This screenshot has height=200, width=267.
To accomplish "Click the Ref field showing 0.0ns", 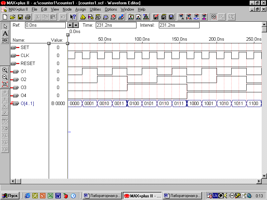I will coord(45,25).
